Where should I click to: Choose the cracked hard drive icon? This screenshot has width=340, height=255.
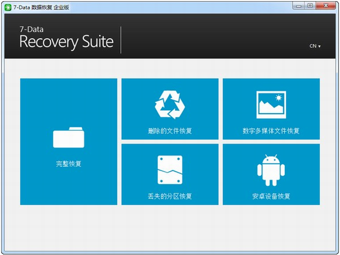170,170
